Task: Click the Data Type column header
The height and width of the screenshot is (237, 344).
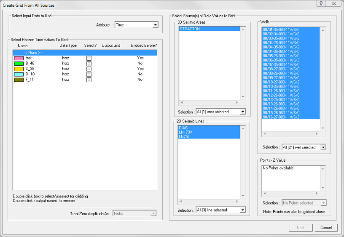Action: click(x=68, y=45)
